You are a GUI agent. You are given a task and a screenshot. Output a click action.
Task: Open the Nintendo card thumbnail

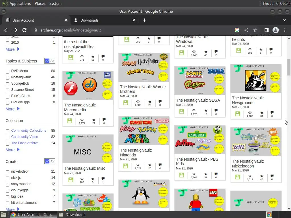tap(144, 131)
